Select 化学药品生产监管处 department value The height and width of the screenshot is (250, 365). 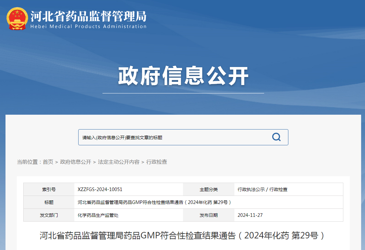[x=98, y=215]
